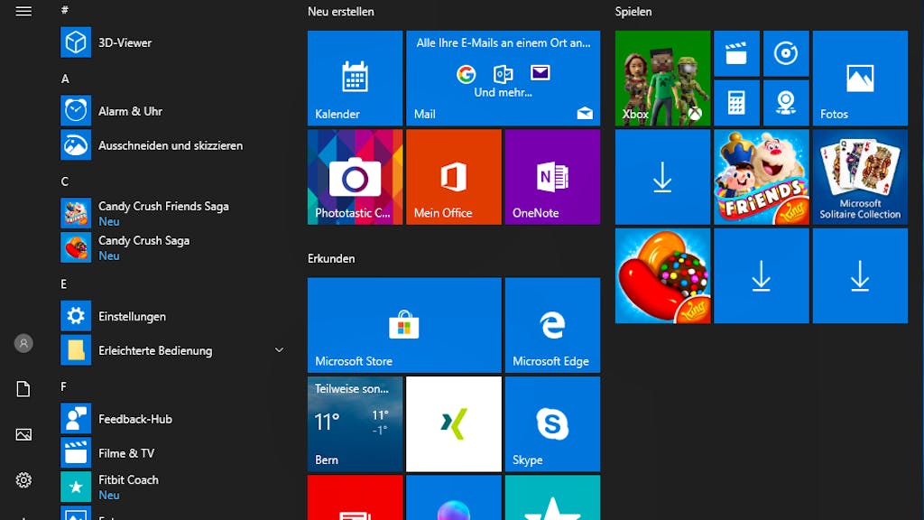Open the purple OneNote tile
The width and height of the screenshot is (924, 520).
553,177
